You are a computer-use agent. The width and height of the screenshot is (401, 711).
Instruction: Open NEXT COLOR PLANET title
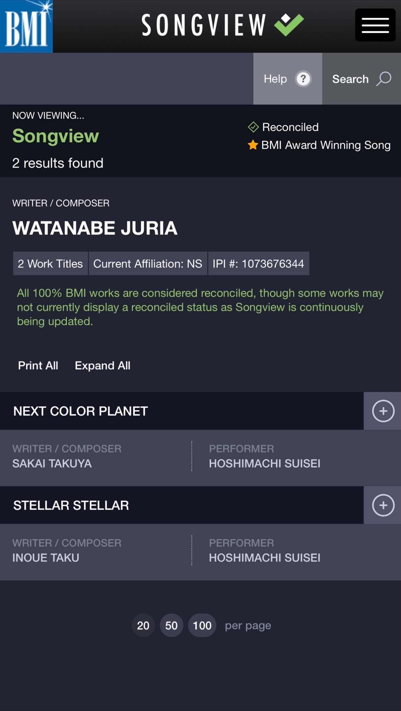tap(80, 411)
